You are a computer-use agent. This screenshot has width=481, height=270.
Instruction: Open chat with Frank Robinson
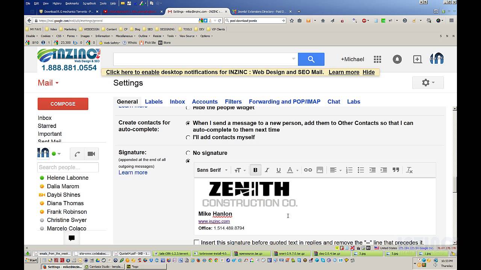point(67,212)
